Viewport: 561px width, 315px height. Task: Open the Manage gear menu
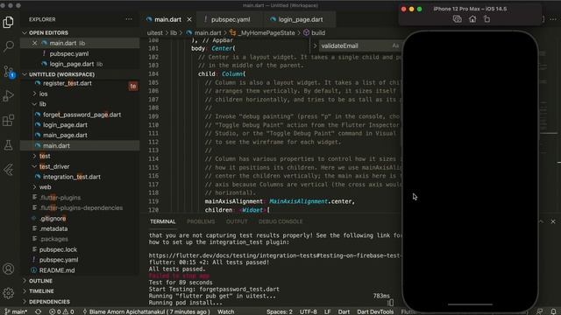pyautogui.click(x=8, y=293)
